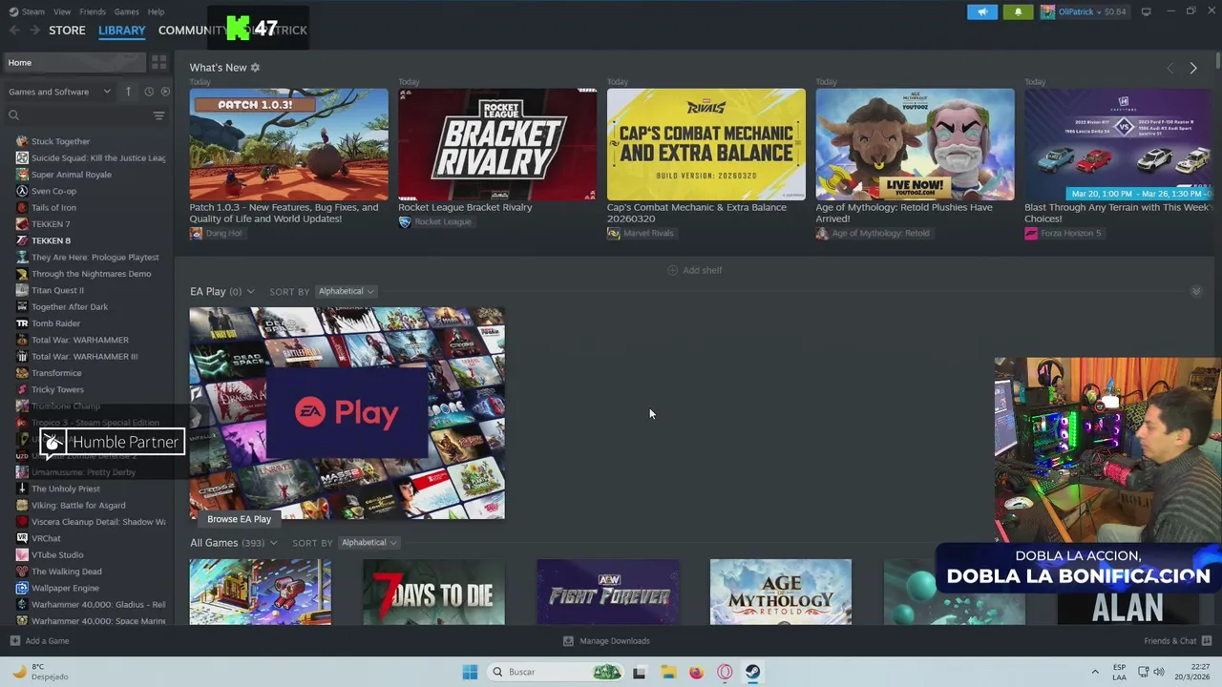Open the OliPatrick account dropdown
This screenshot has height=687, width=1222.
1084,11
